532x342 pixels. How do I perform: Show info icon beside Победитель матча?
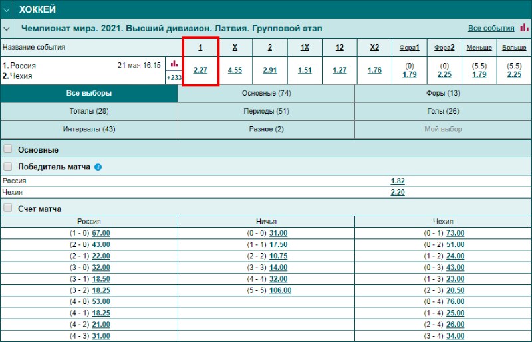coord(98,167)
